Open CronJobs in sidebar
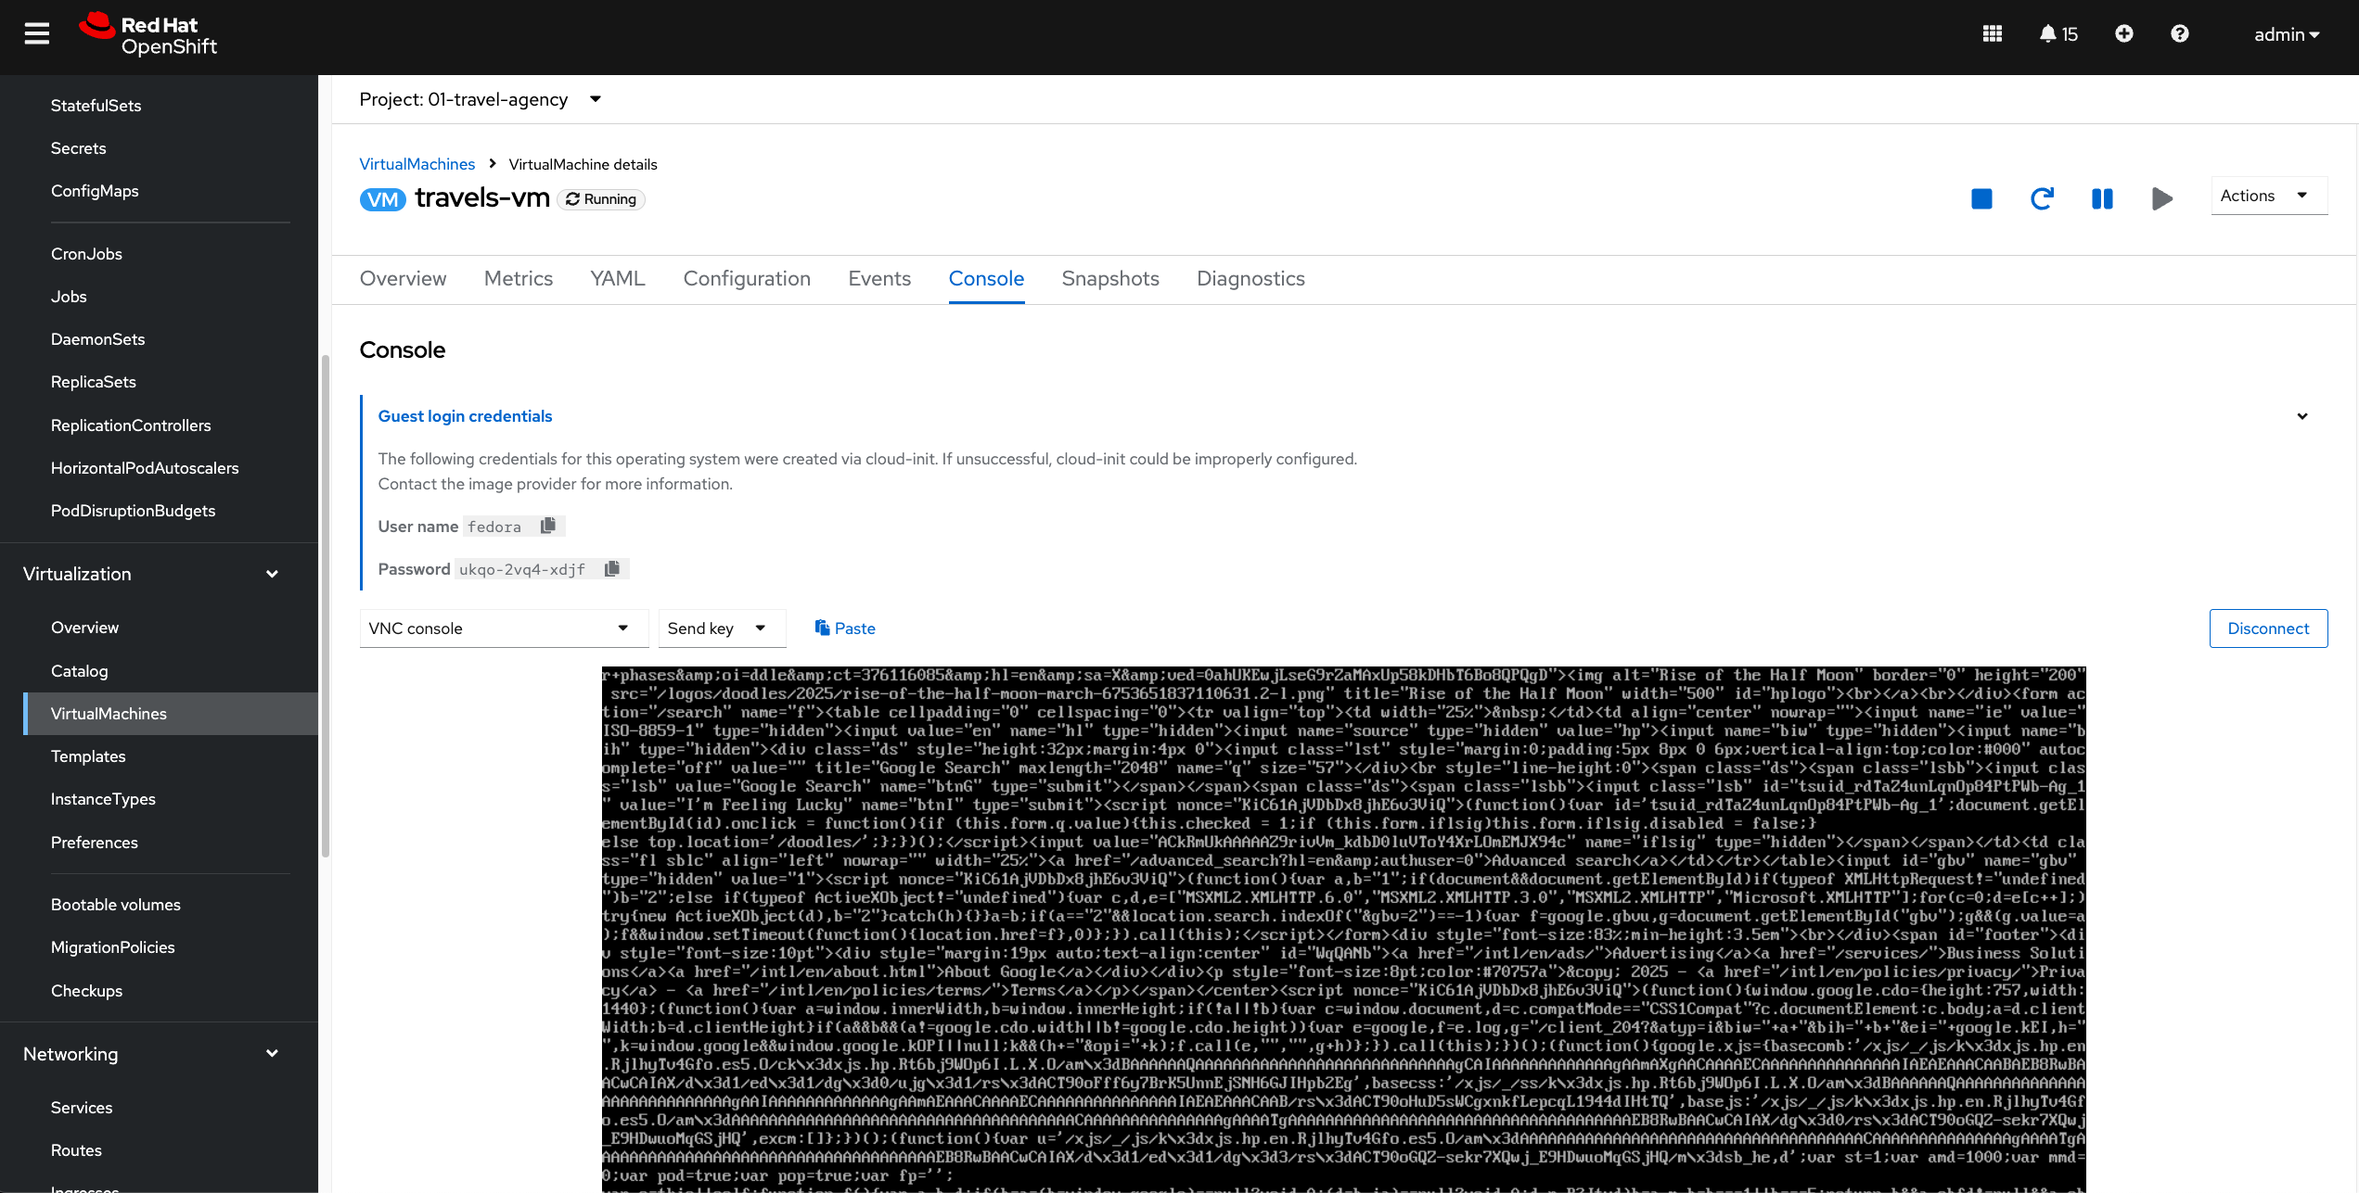The height and width of the screenshot is (1193, 2359). coord(86,254)
